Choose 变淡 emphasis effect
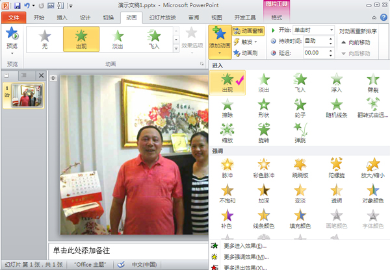The height and width of the screenshot is (270, 390). tap(300, 193)
